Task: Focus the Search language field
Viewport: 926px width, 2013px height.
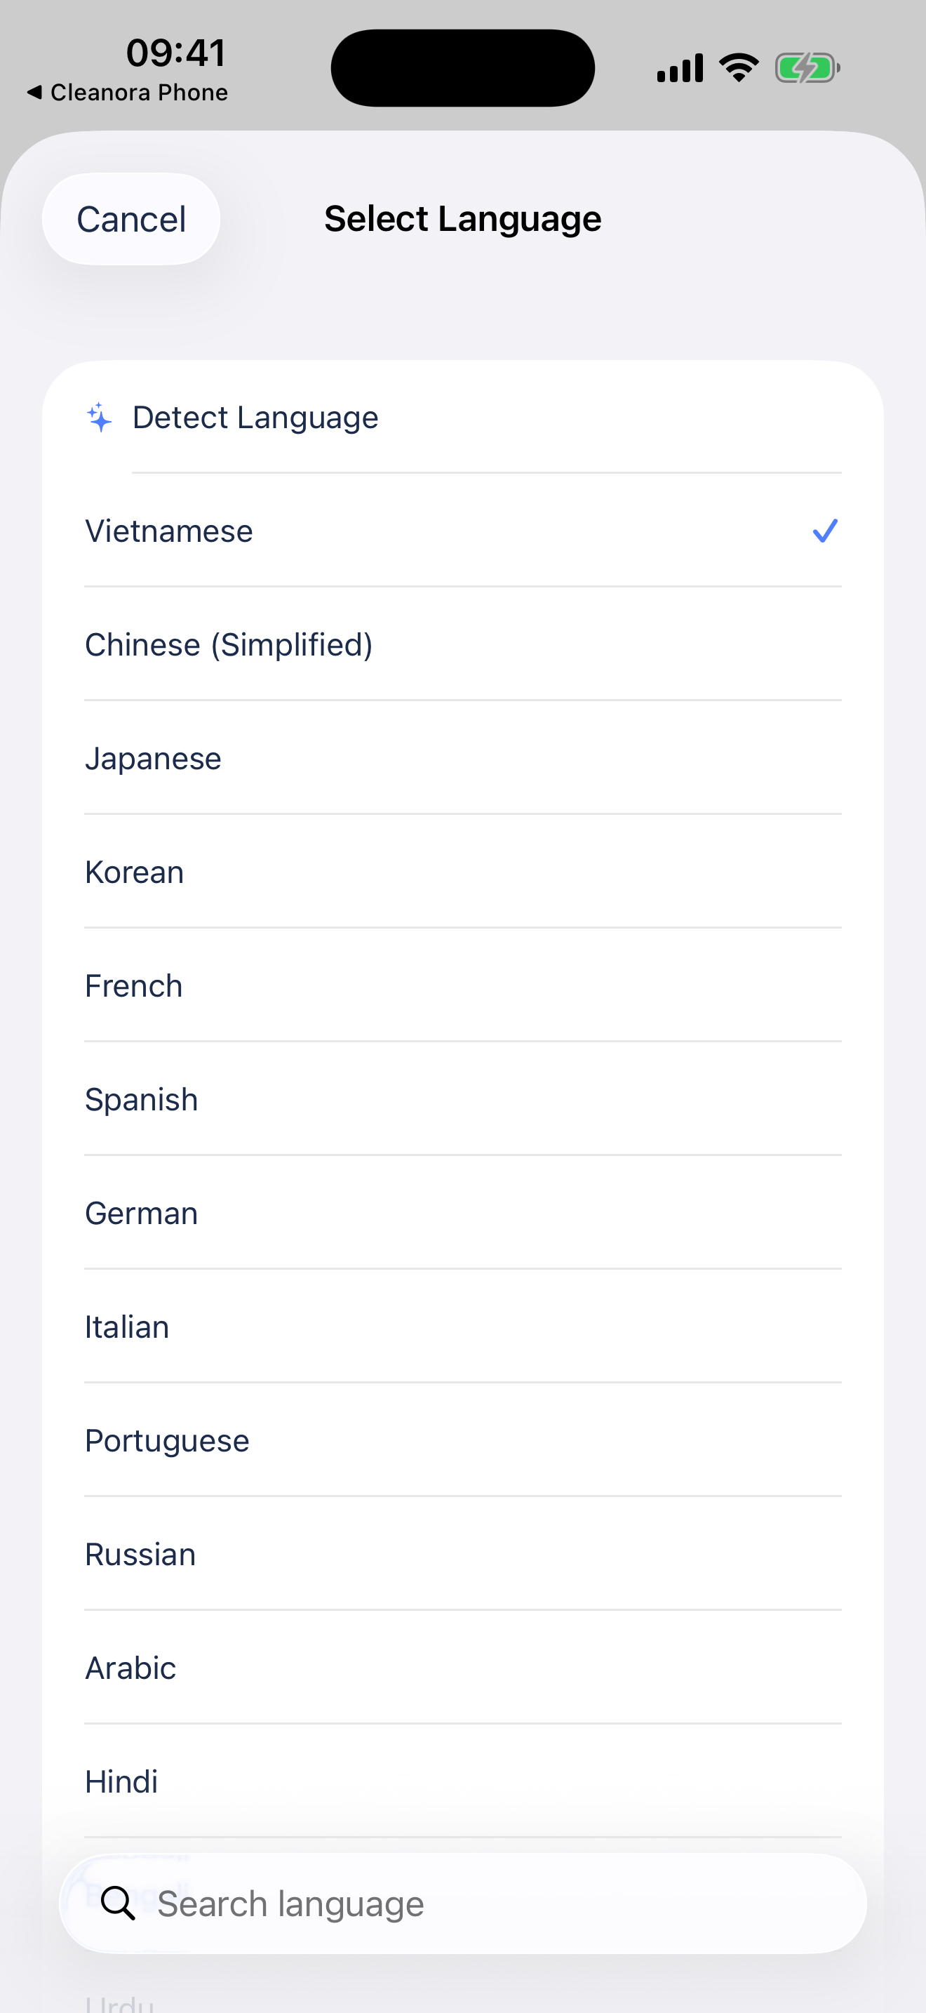Action: [463, 1903]
